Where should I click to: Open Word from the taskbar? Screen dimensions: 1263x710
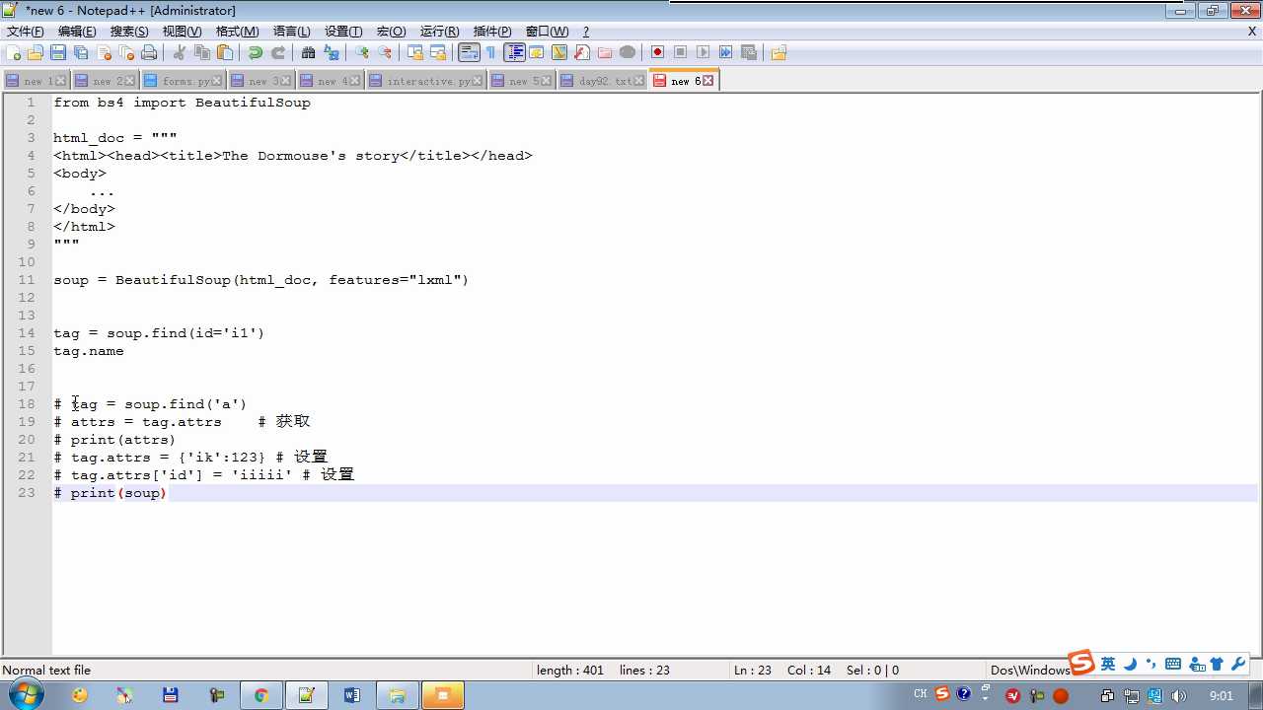[x=352, y=695]
